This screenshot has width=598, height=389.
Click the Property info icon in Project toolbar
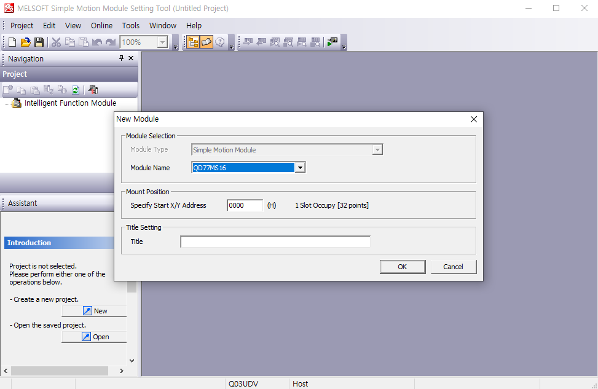(62, 90)
